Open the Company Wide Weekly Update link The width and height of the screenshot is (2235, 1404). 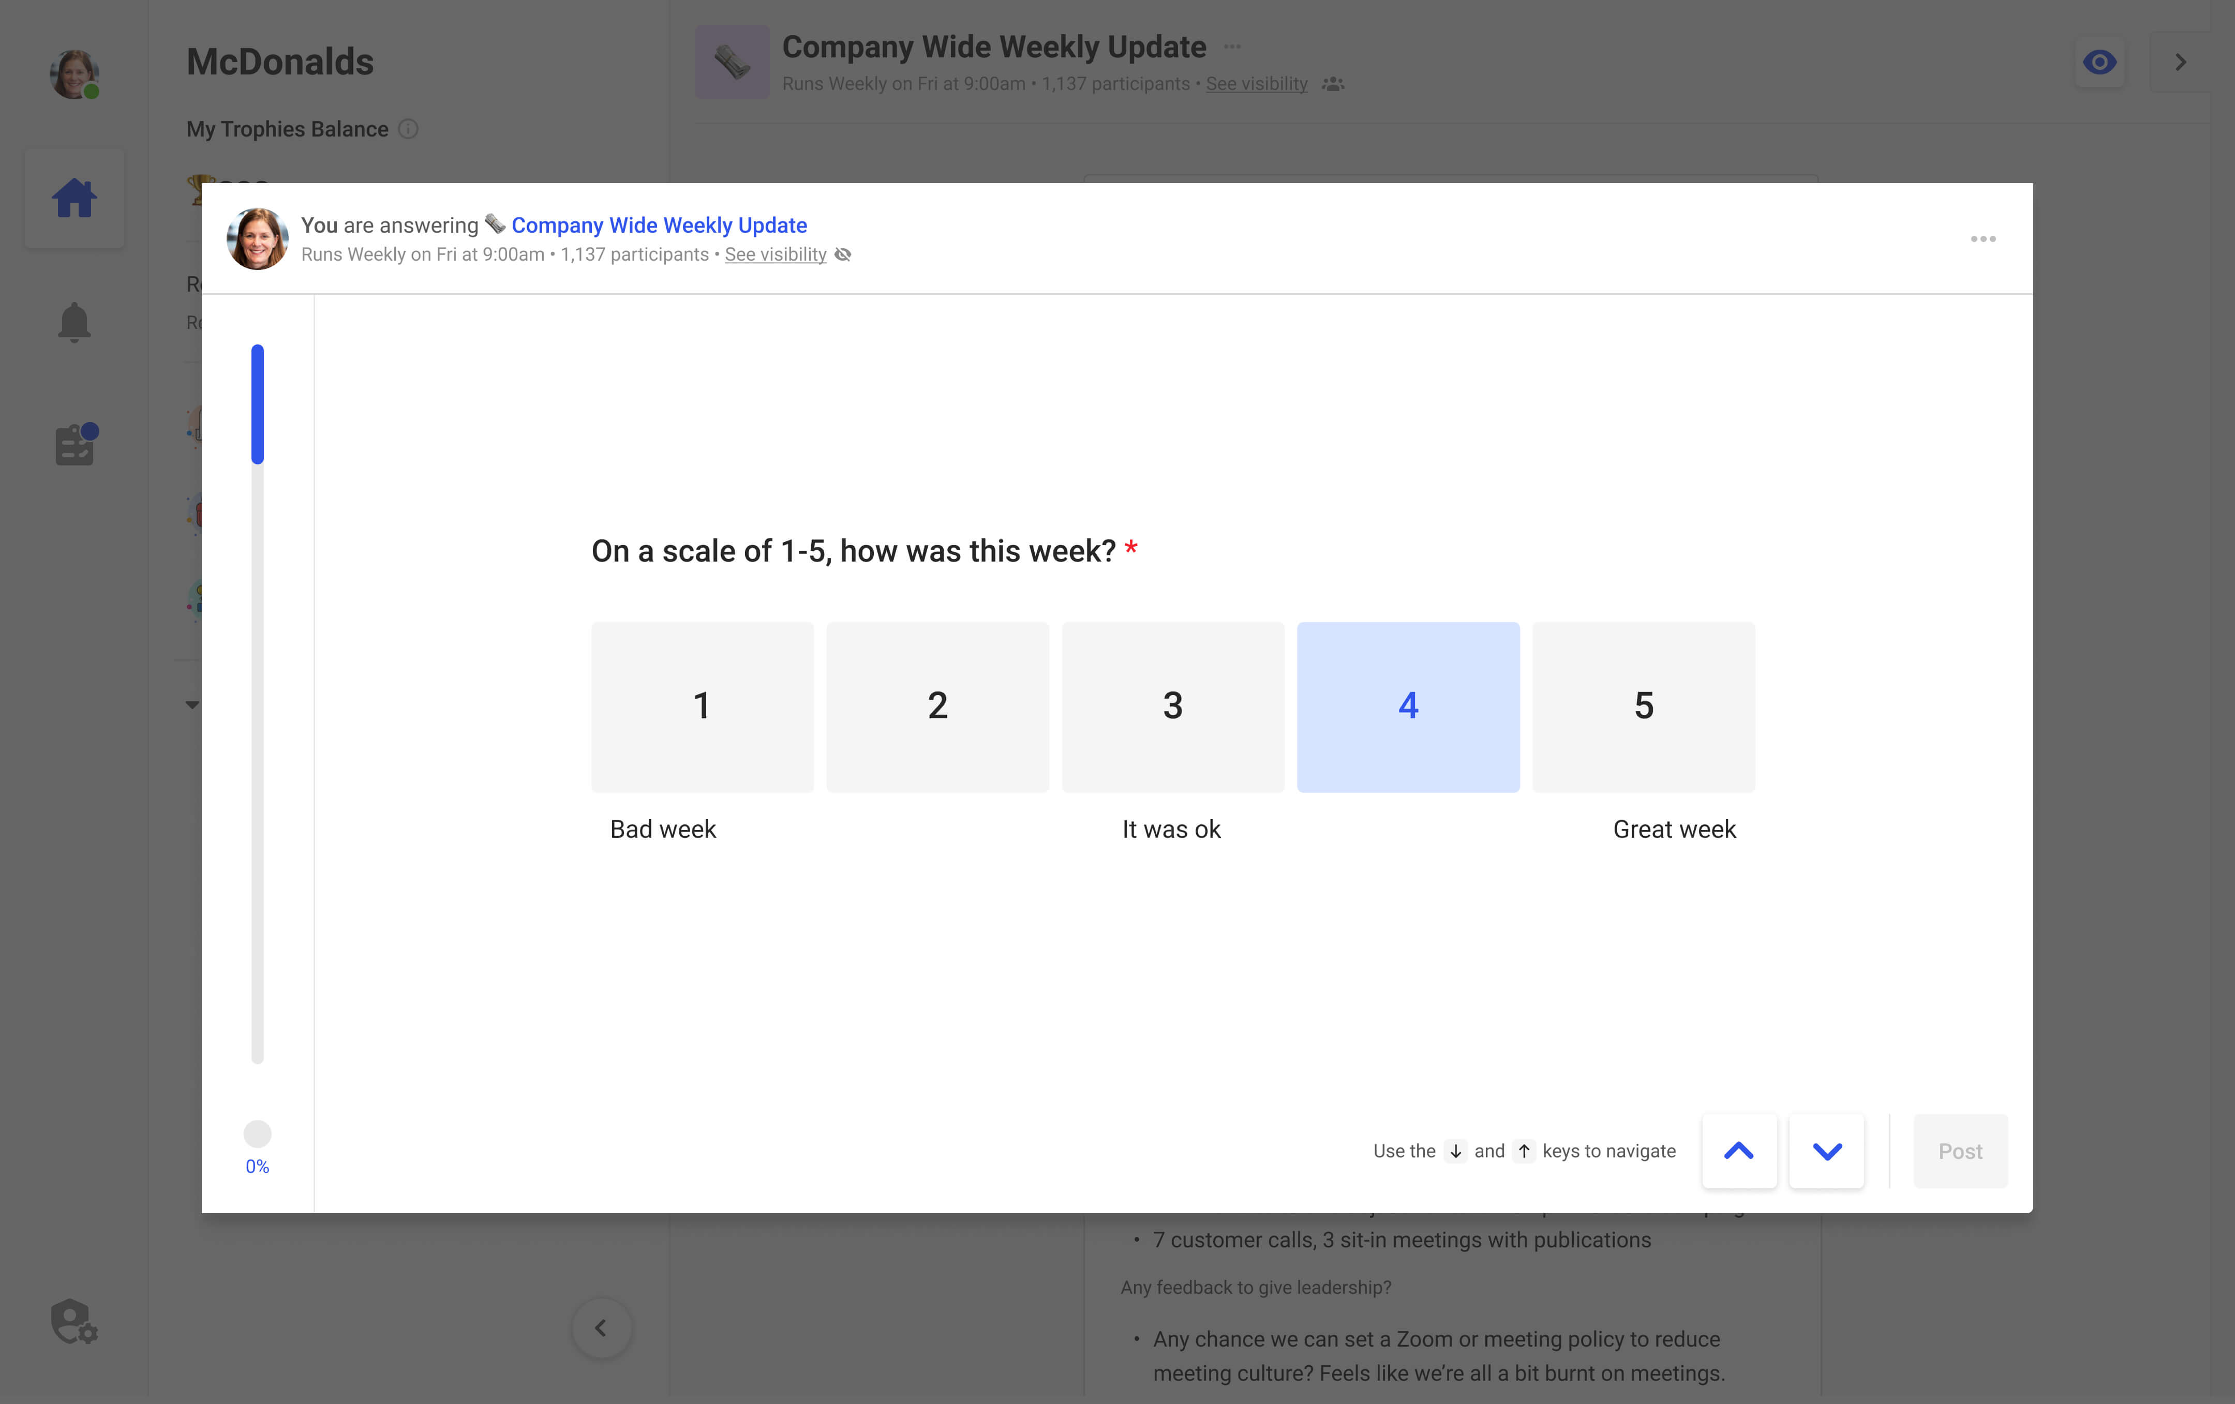point(658,224)
